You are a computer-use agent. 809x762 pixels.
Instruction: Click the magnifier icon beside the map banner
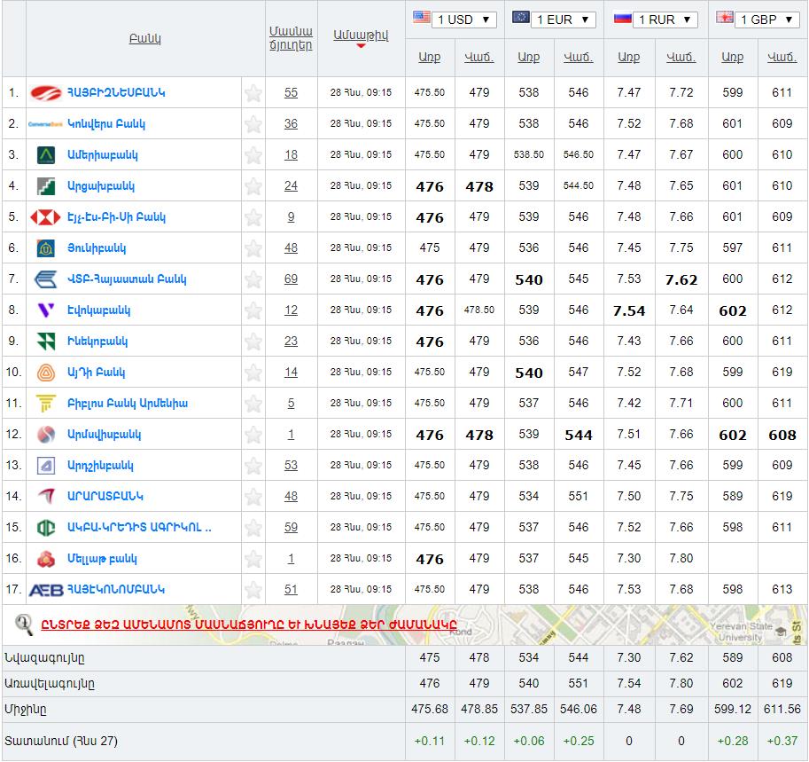tap(25, 625)
